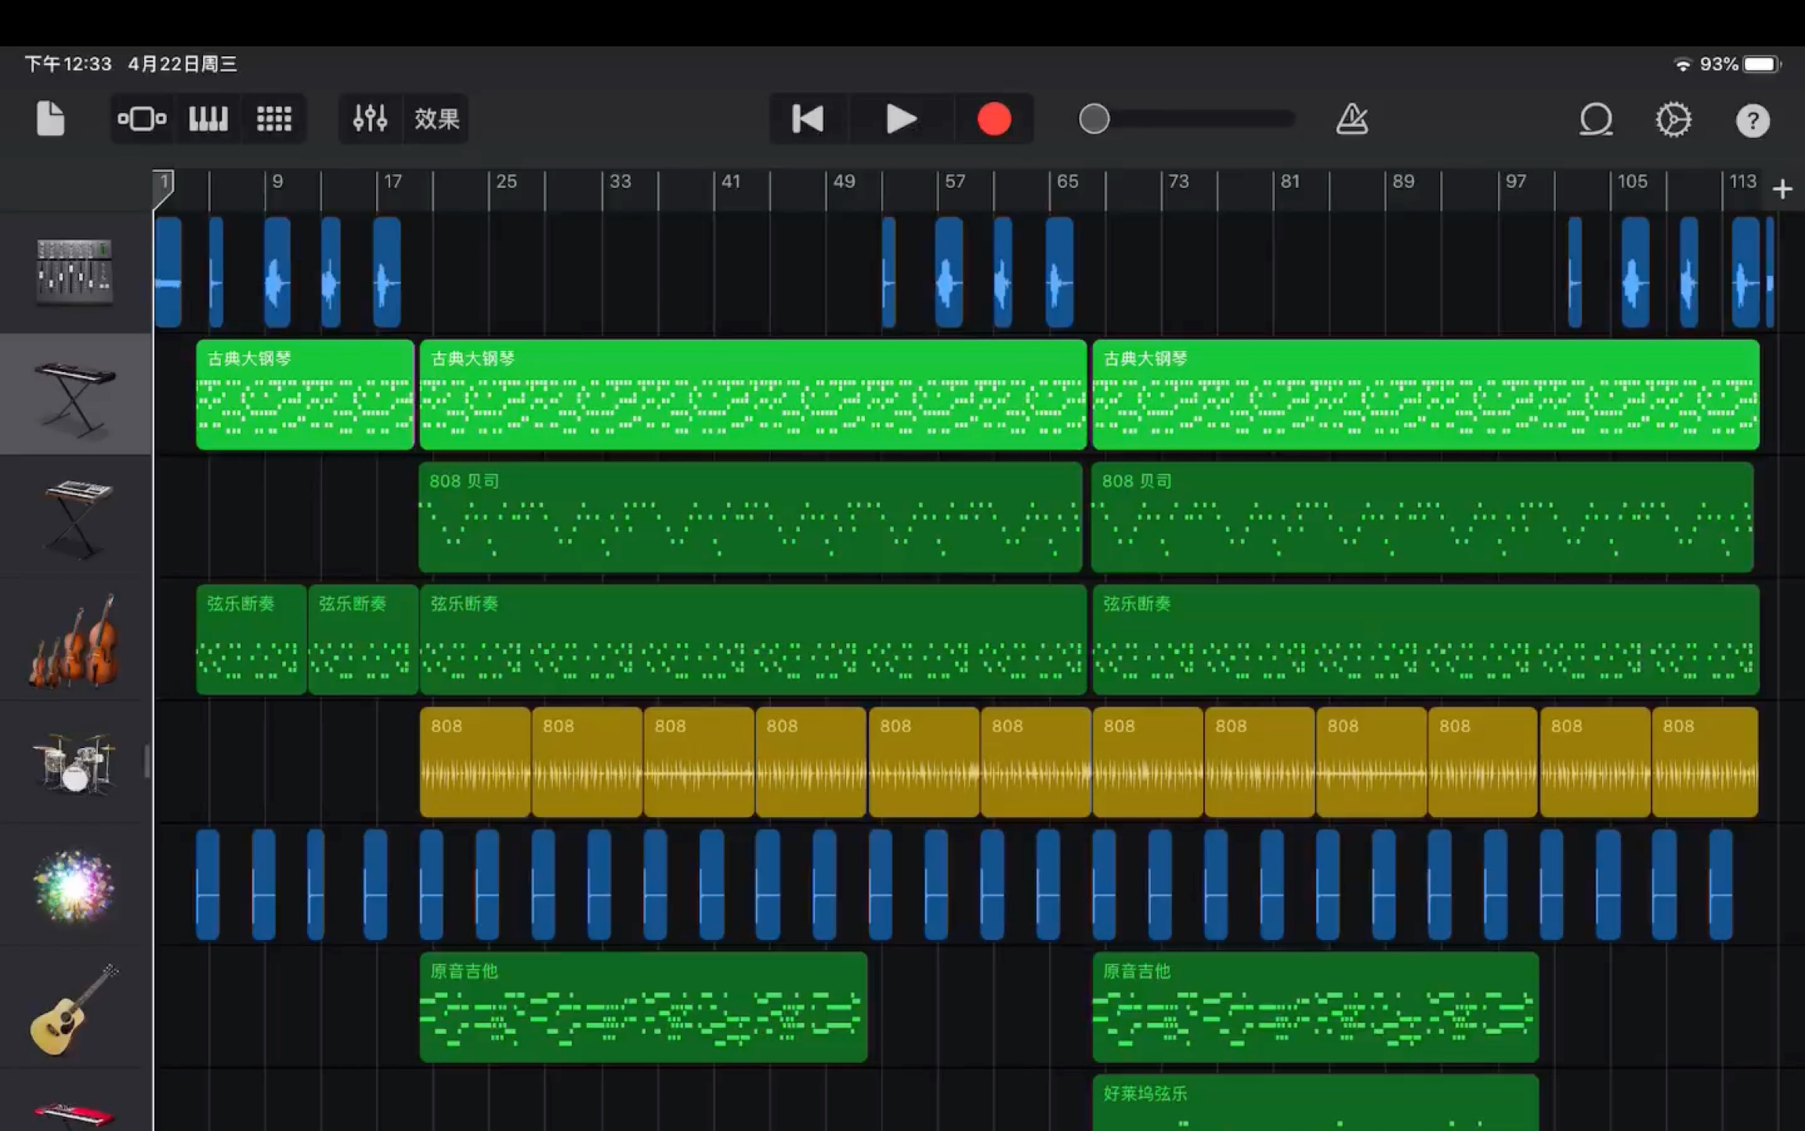Jump to bar 97 on ruler
Image resolution: width=1805 pixels, height=1131 pixels.
click(x=1515, y=182)
